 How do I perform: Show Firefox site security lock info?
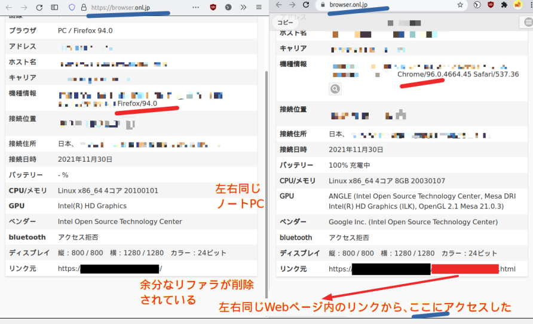[84, 7]
